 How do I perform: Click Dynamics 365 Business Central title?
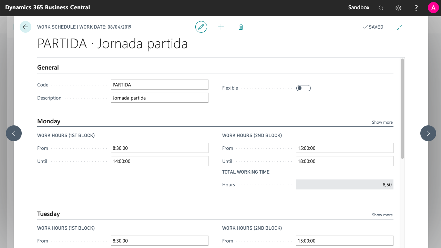(48, 8)
